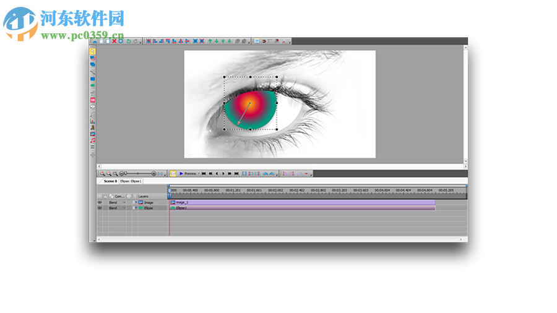This screenshot has width=557, height=313.
Task: Click the align left edges icon
Action: (x=155, y=41)
